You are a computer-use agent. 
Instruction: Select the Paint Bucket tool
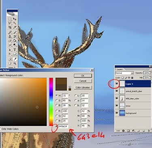point(15,40)
